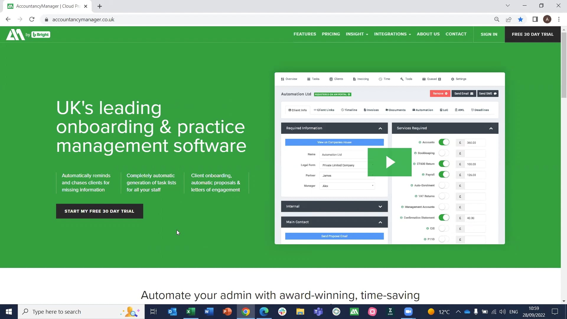Click START MY FREE 30 DAY TRIAL

click(99, 211)
